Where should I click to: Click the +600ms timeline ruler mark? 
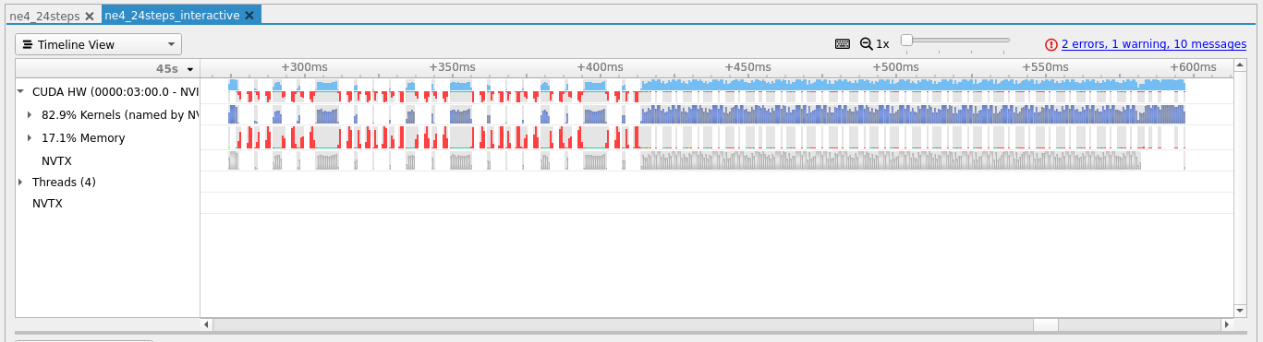click(1193, 67)
